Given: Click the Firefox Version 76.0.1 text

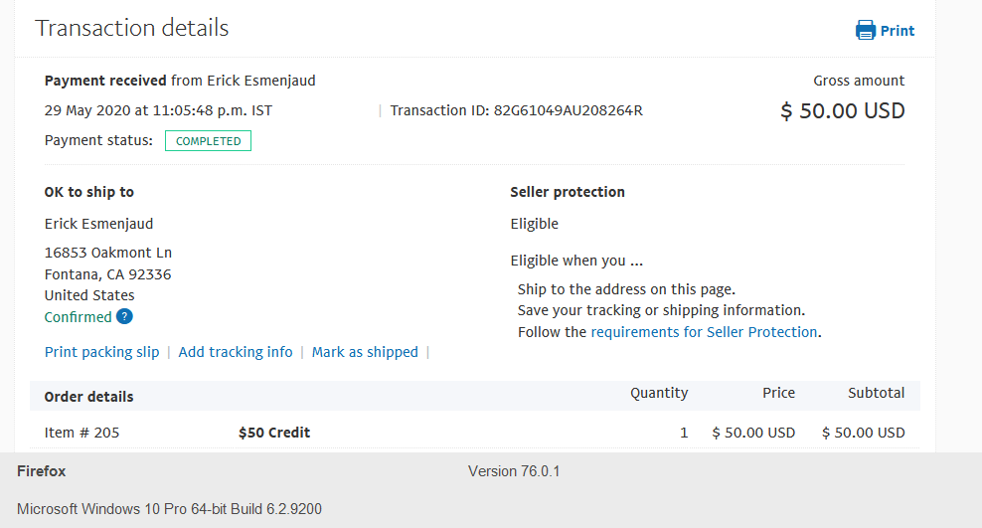Looking at the screenshot, I should tap(514, 471).
